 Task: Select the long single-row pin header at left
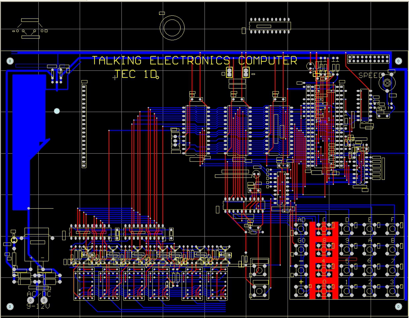(x=84, y=126)
